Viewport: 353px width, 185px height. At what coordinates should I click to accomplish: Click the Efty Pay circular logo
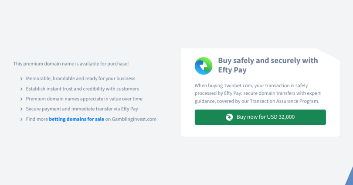coord(204,66)
